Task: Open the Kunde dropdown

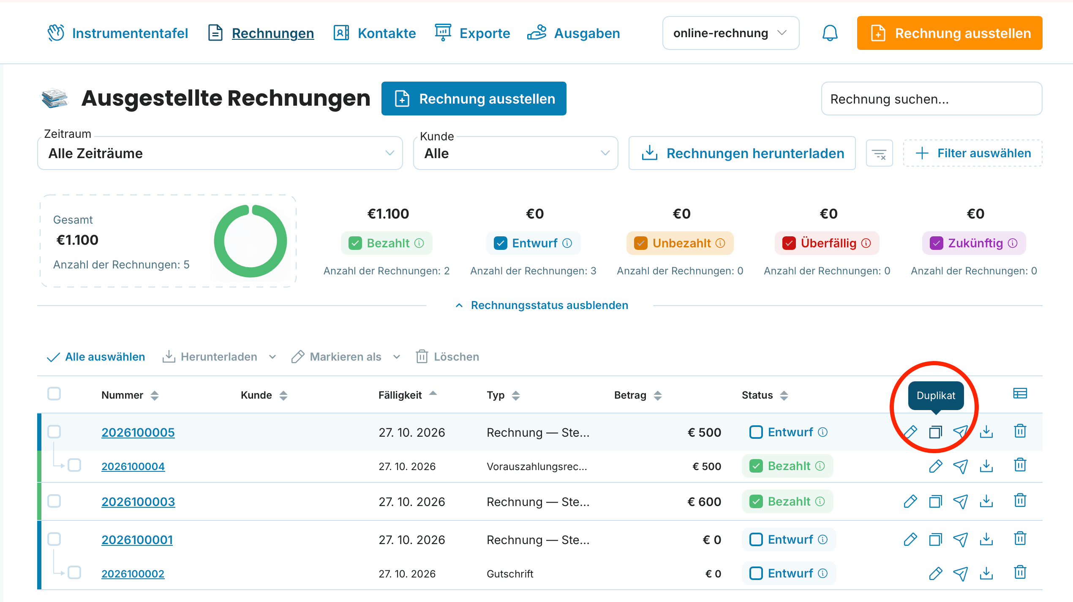Action: click(x=515, y=153)
